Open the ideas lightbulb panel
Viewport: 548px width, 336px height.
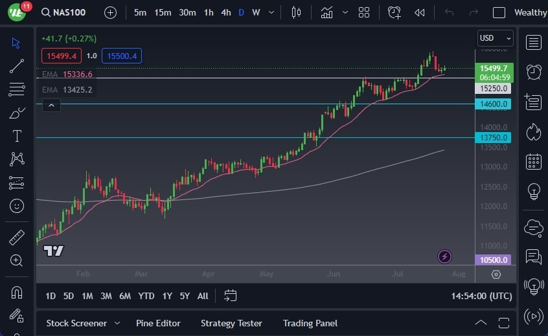click(534, 192)
